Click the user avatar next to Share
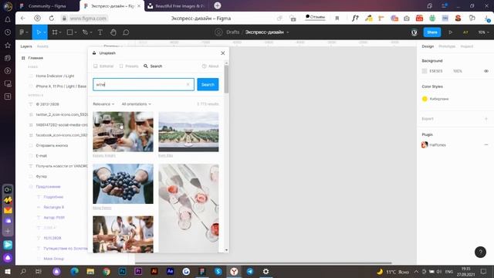494x278 pixels. click(414, 32)
